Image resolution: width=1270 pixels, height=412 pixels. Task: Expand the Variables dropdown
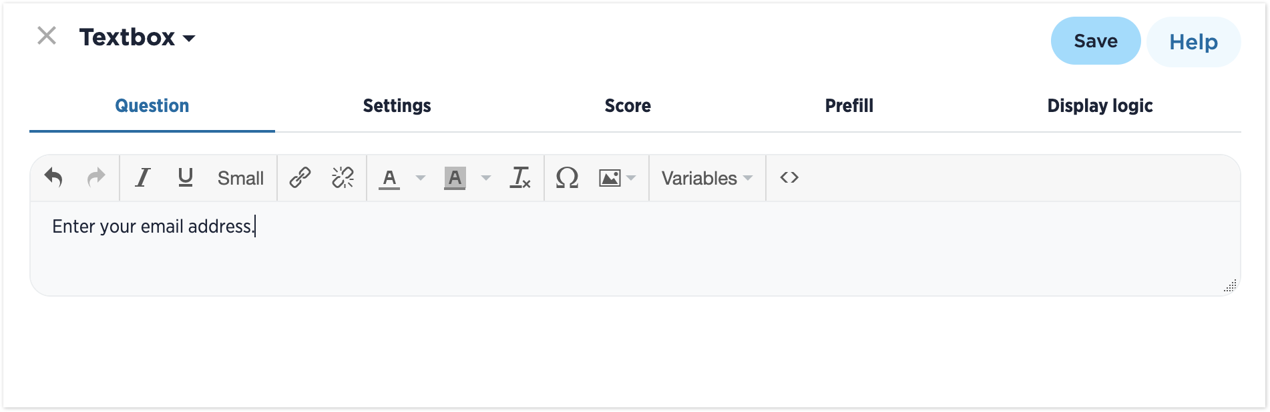(x=706, y=178)
